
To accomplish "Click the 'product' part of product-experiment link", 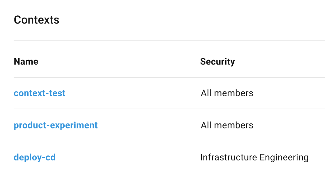I will 30,126.
